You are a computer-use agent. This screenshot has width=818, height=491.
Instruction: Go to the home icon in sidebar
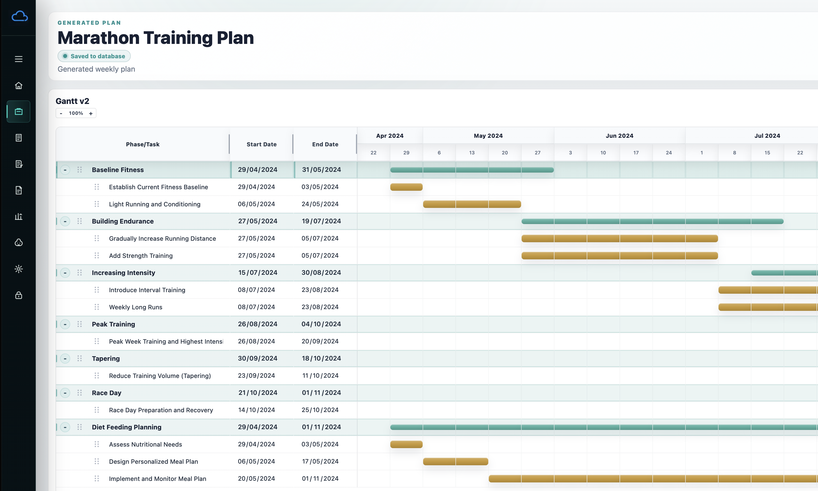click(18, 85)
